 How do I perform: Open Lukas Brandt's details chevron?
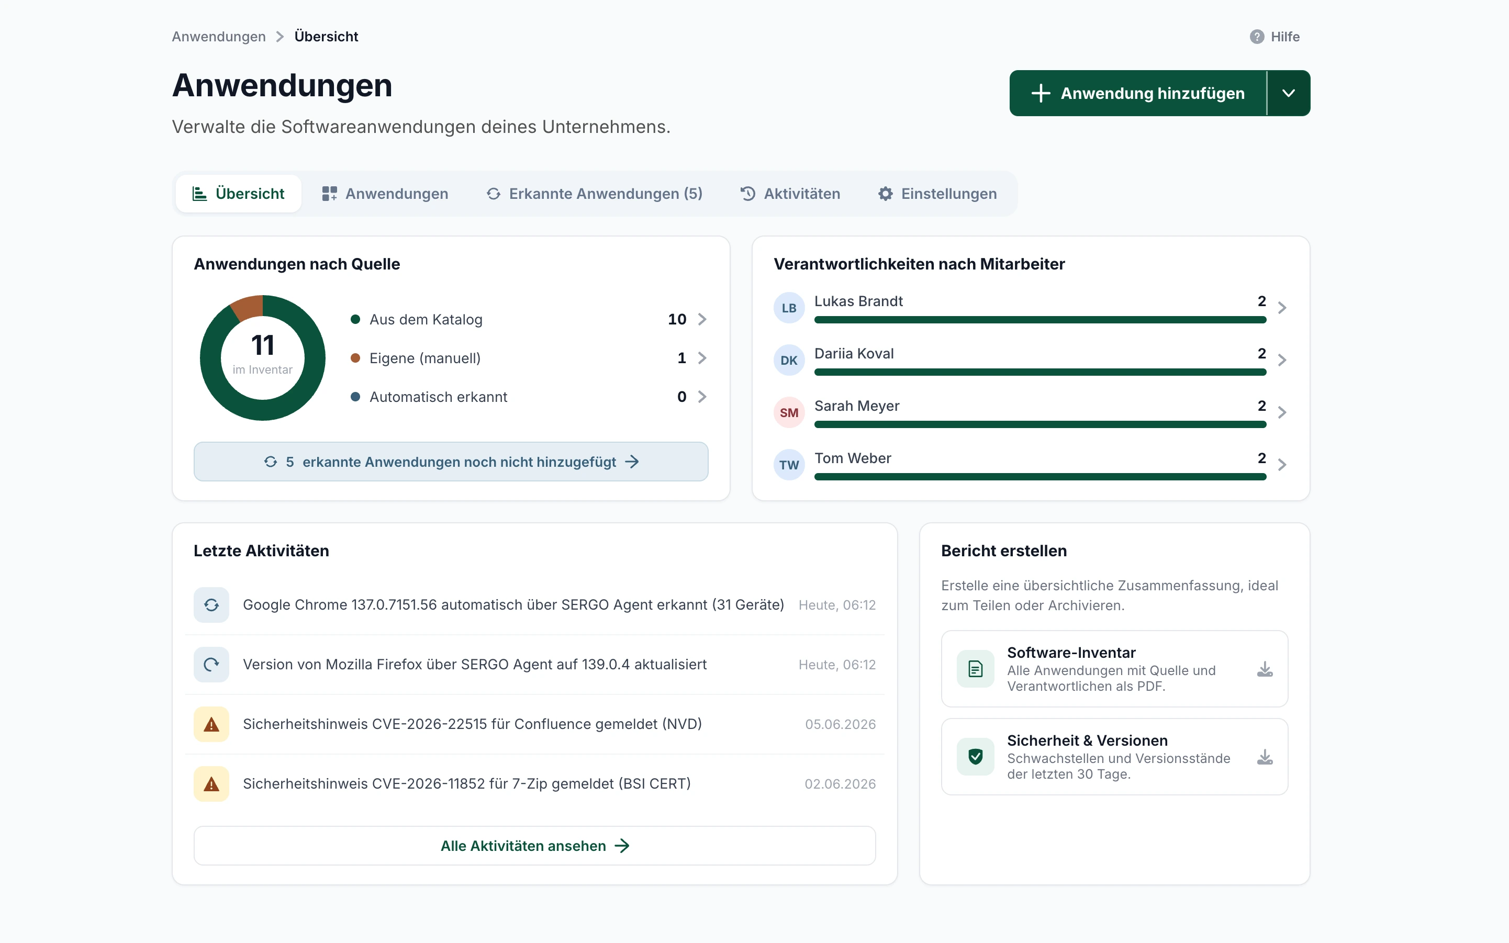tap(1281, 308)
